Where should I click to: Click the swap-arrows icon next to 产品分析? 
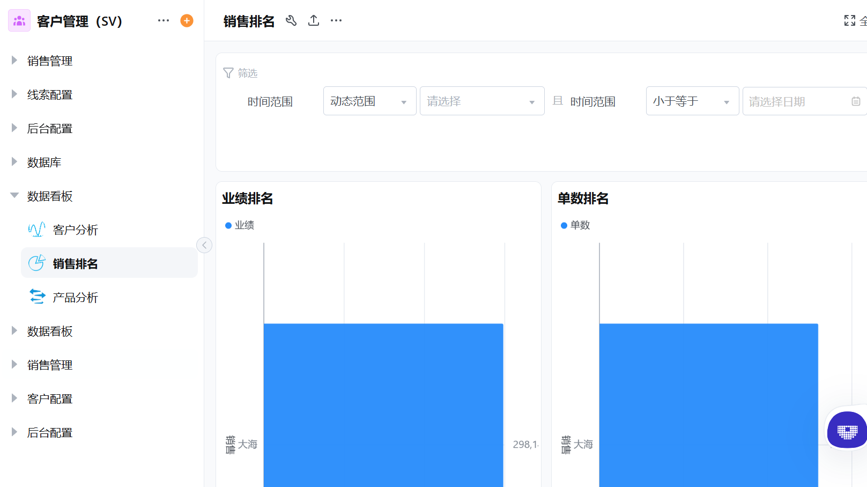pyautogui.click(x=36, y=297)
